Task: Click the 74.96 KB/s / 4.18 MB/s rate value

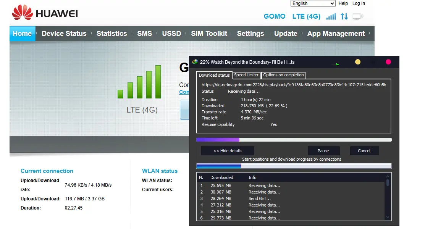Action: pos(88,185)
